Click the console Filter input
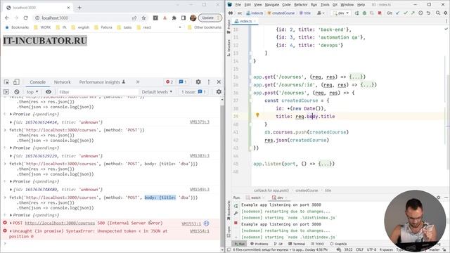 click(x=98, y=92)
